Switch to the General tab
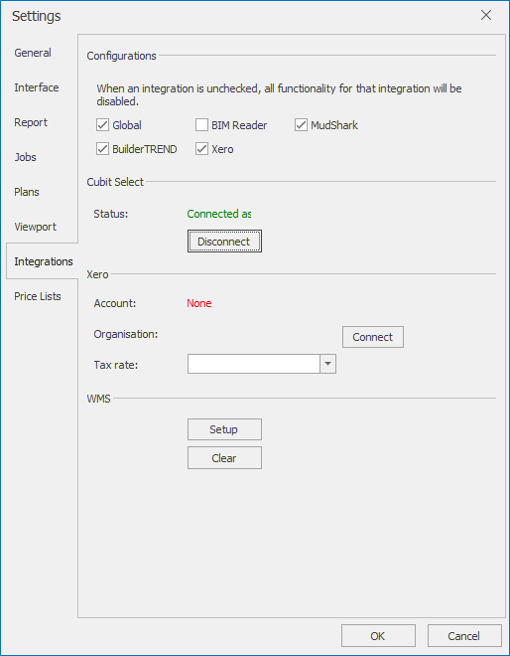The height and width of the screenshot is (656, 510). [x=33, y=53]
